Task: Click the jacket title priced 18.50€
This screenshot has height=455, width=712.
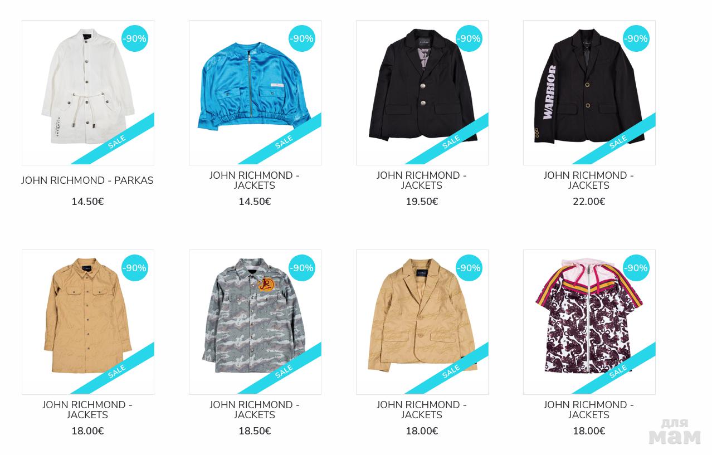Action: 255,410
